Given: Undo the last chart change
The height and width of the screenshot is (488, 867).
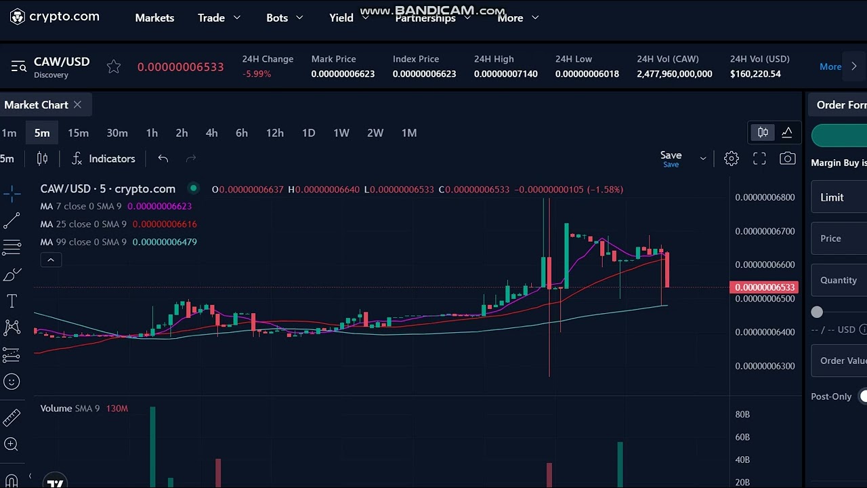Looking at the screenshot, I should pos(163,159).
